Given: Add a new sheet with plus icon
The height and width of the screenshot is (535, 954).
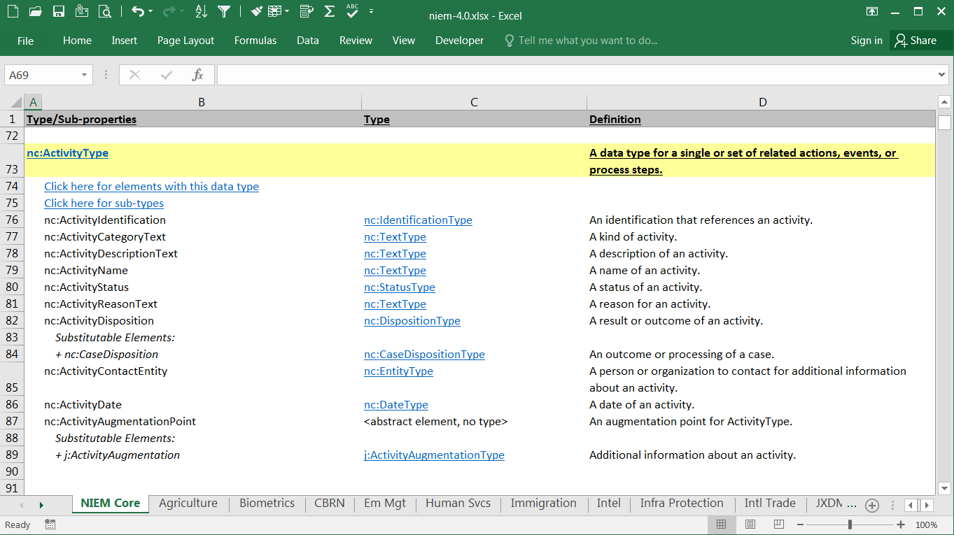Looking at the screenshot, I should click(871, 504).
